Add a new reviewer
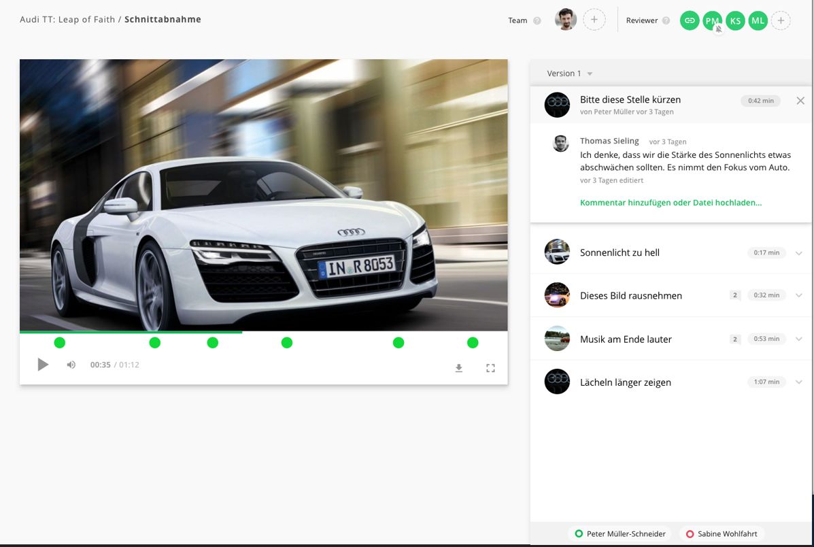The image size is (814, 547). pos(781,20)
